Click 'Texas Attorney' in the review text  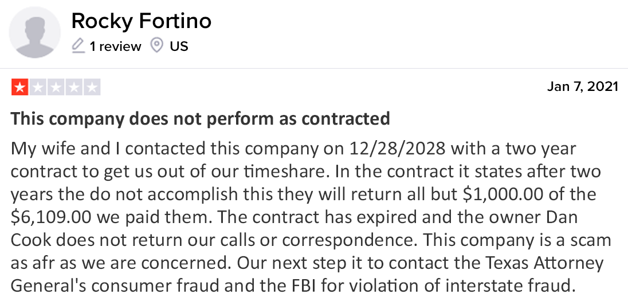544,263
